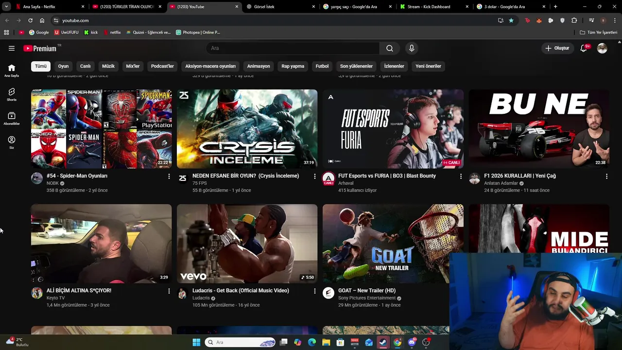Click the Chrome home button
The image size is (622, 350).
(x=42, y=20)
